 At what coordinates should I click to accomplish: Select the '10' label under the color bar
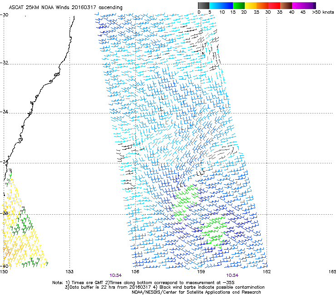[x=222, y=12]
